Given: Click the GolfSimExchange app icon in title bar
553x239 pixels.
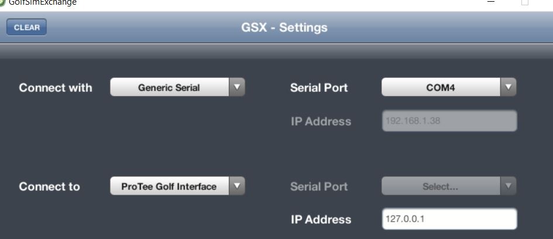Looking at the screenshot, I should coord(2,2).
